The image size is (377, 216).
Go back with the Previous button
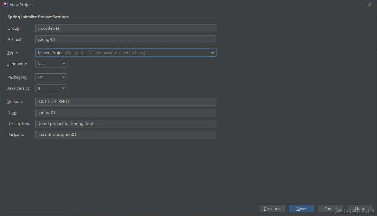click(272, 209)
